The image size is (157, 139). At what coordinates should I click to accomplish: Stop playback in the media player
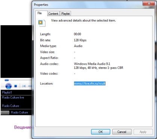pos(16,86)
